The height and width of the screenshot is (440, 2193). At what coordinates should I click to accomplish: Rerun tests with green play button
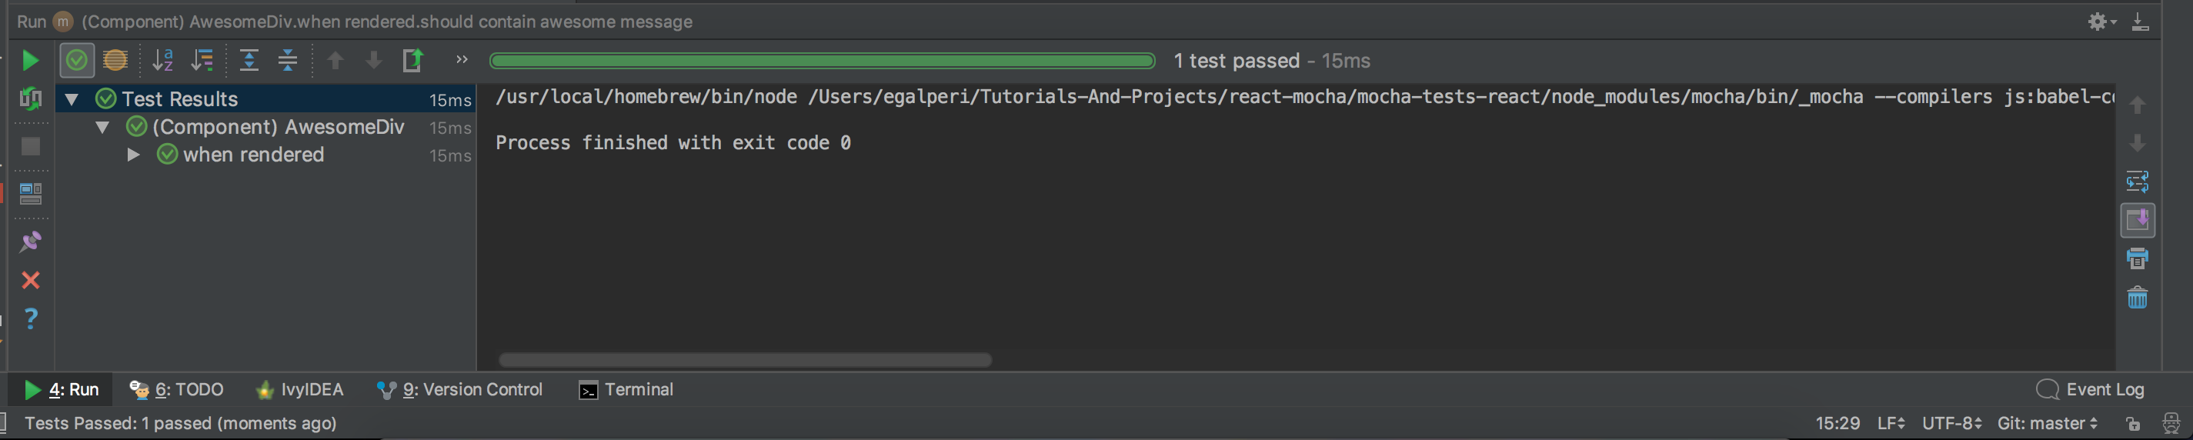tap(30, 61)
